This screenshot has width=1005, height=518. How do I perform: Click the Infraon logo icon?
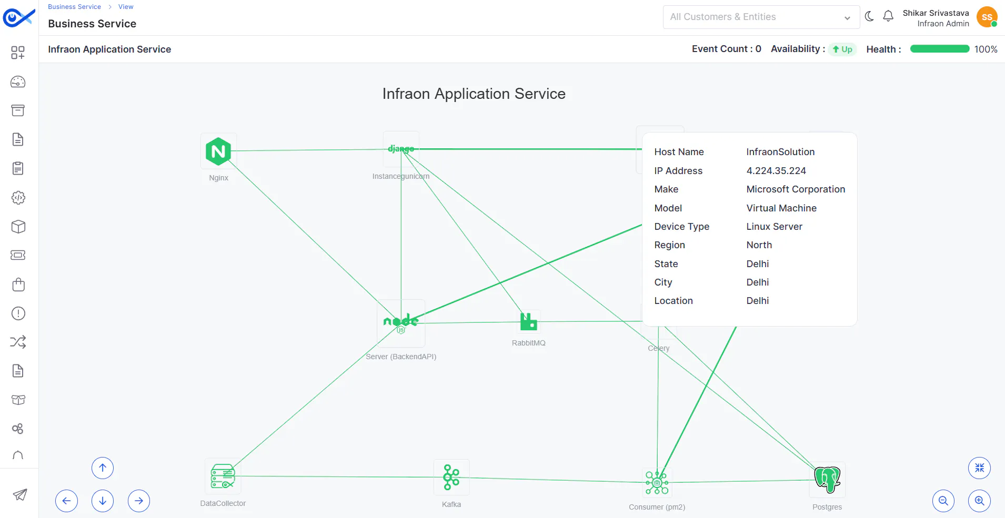point(19,17)
